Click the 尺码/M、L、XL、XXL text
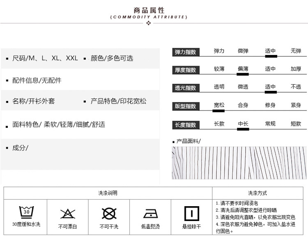 pyautogui.click(x=45, y=58)
